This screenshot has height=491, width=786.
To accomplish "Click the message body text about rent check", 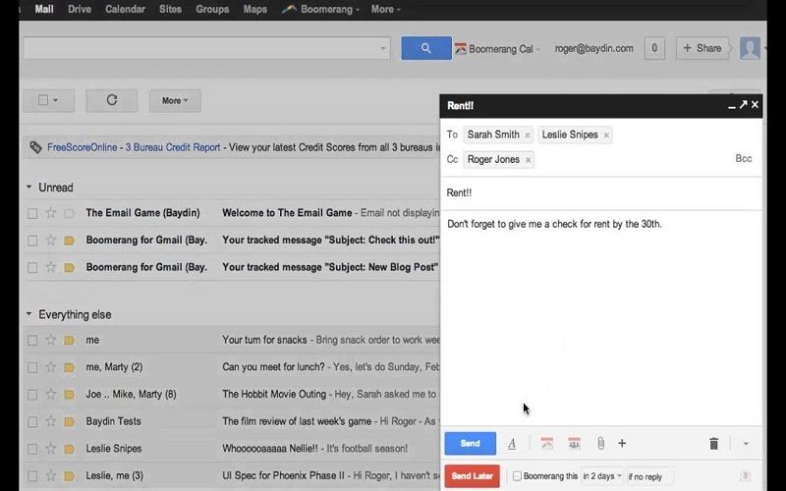I will 554,224.
